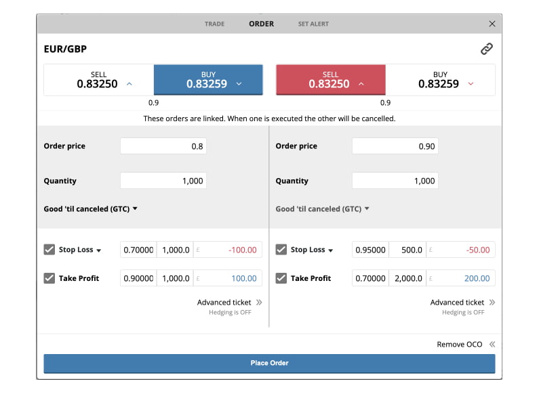Uncheck the left Stop Loss checkbox
This screenshot has height=394, width=537.
[x=49, y=250]
